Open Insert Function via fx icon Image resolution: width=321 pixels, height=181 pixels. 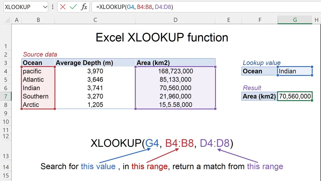point(84,7)
